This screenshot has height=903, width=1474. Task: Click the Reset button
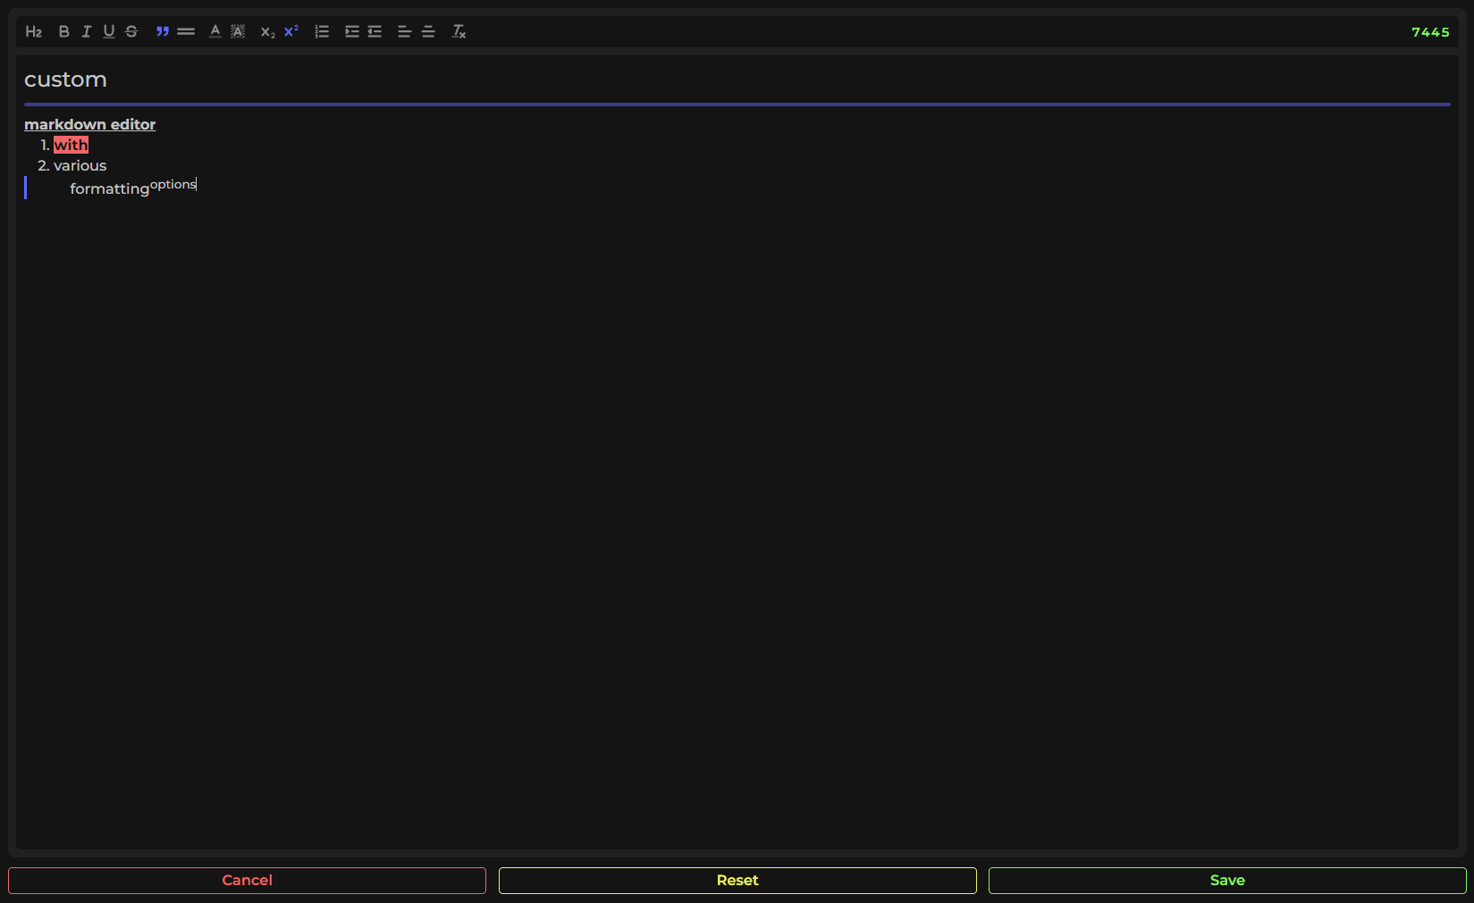tap(737, 880)
